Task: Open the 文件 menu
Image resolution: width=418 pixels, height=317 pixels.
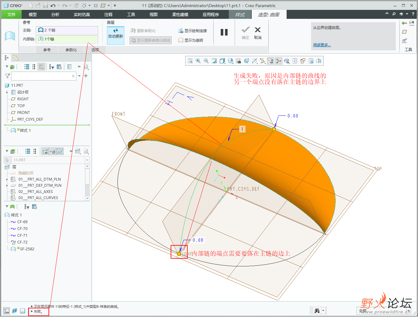Action: (x=11, y=15)
